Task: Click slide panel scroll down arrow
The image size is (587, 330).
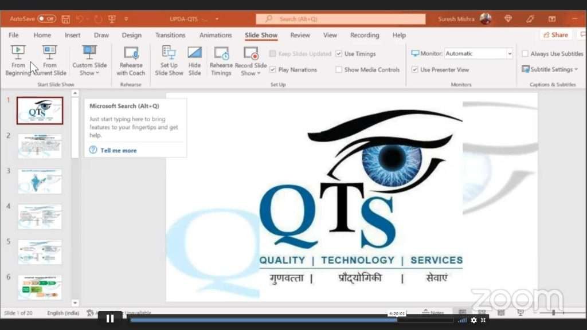Action: pyautogui.click(x=75, y=302)
